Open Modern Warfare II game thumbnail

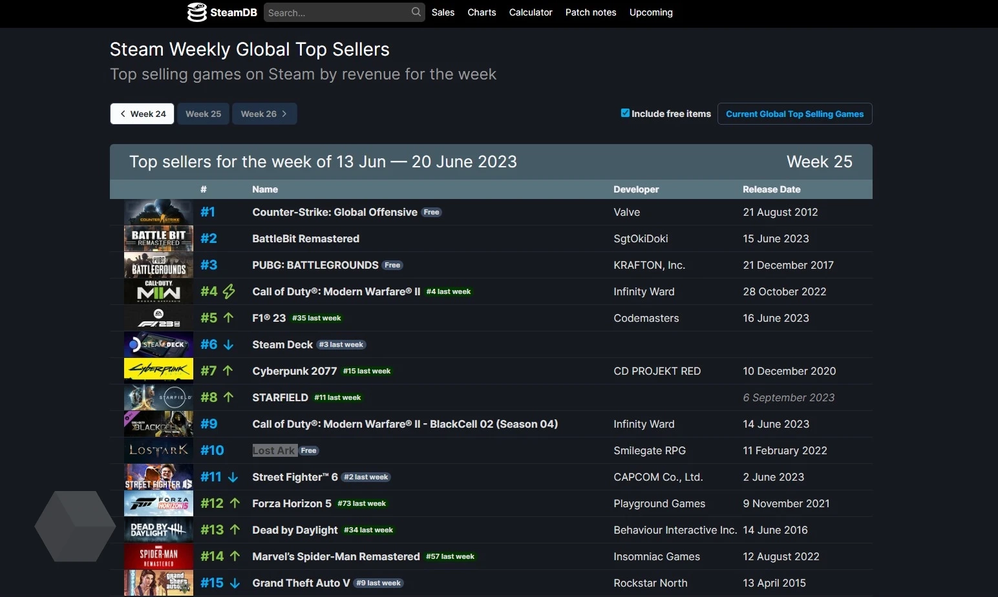tap(158, 291)
